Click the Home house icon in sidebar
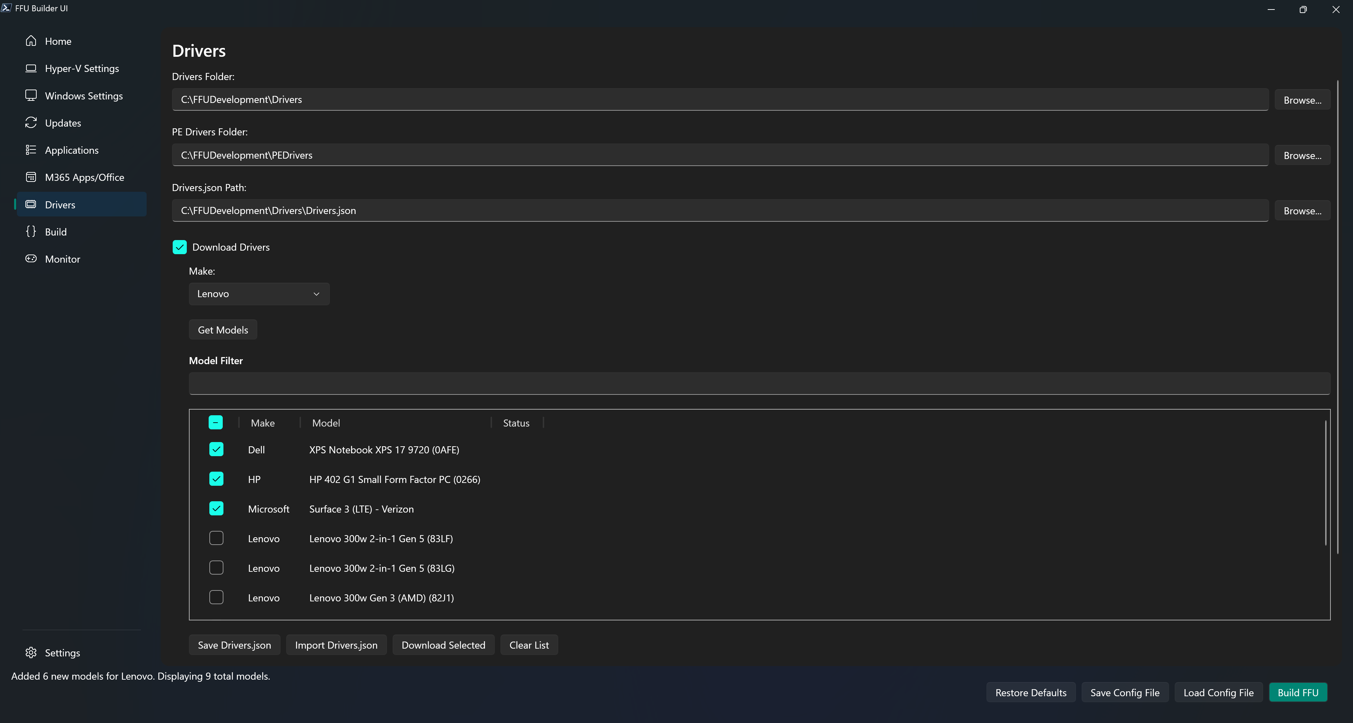Image resolution: width=1353 pixels, height=723 pixels. coord(31,41)
